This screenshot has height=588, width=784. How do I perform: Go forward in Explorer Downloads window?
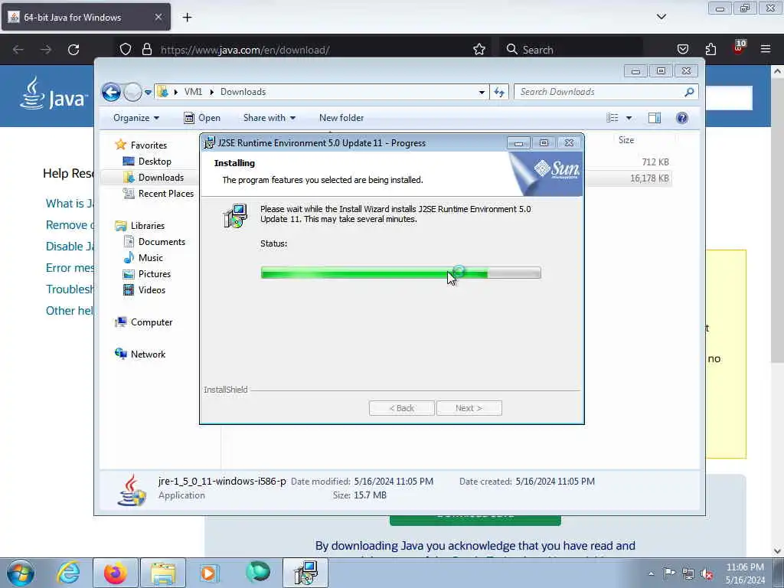[132, 92]
